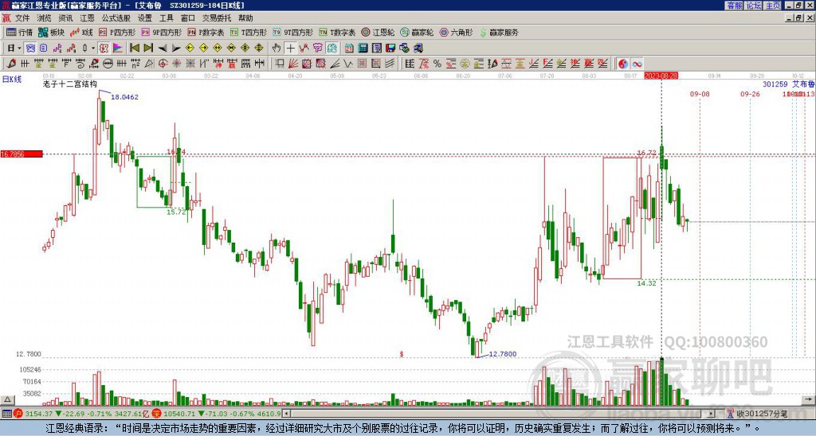Click the status bar grid icon
This screenshot has width=816, height=436.
(6, 414)
